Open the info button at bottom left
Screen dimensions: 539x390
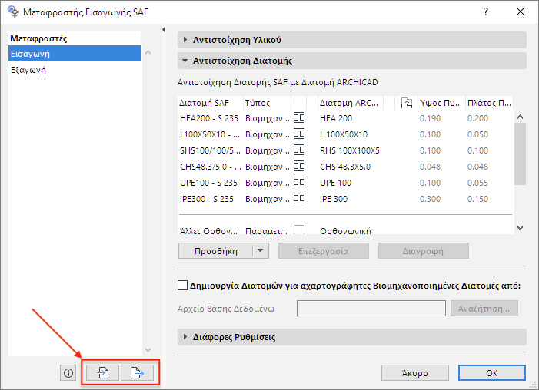point(68,373)
